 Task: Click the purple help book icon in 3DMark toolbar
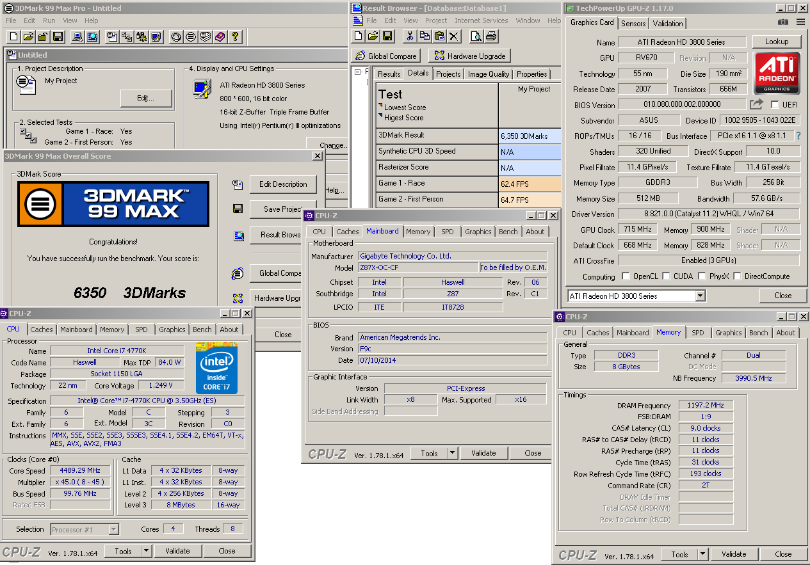click(220, 36)
